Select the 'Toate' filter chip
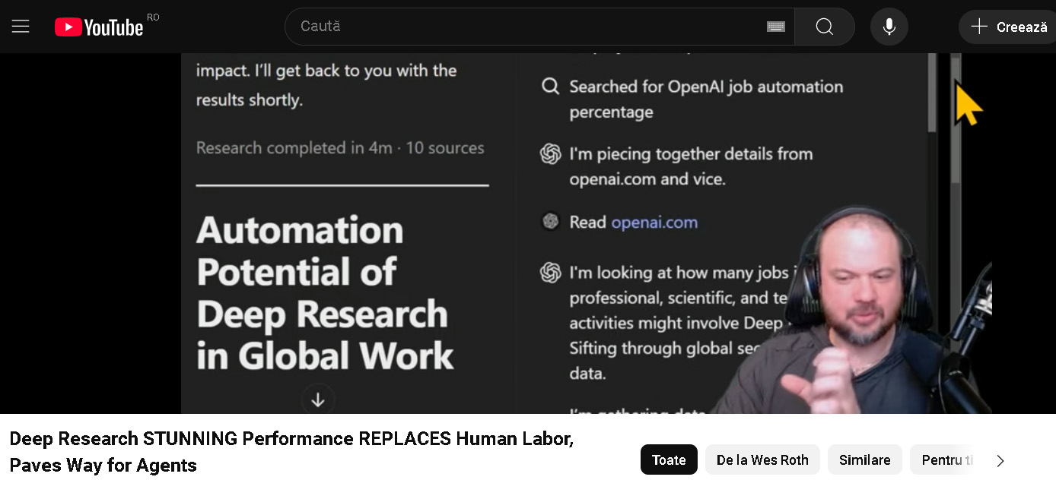Viewport: 1056px width, 480px height. tap(669, 459)
